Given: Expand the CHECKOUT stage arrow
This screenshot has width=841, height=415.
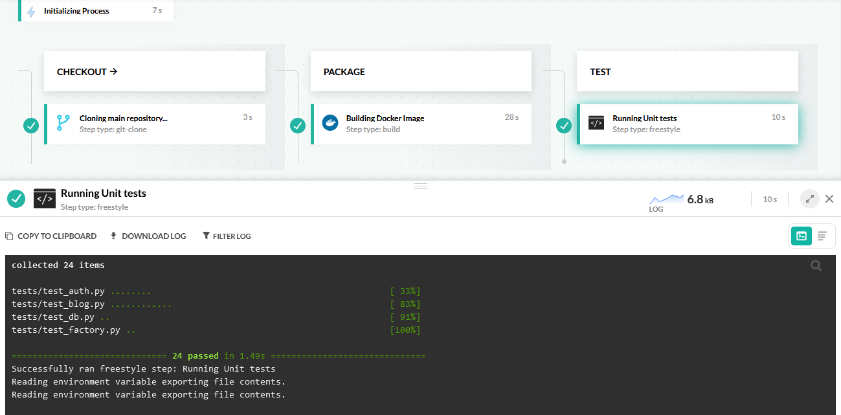Looking at the screenshot, I should (x=114, y=72).
